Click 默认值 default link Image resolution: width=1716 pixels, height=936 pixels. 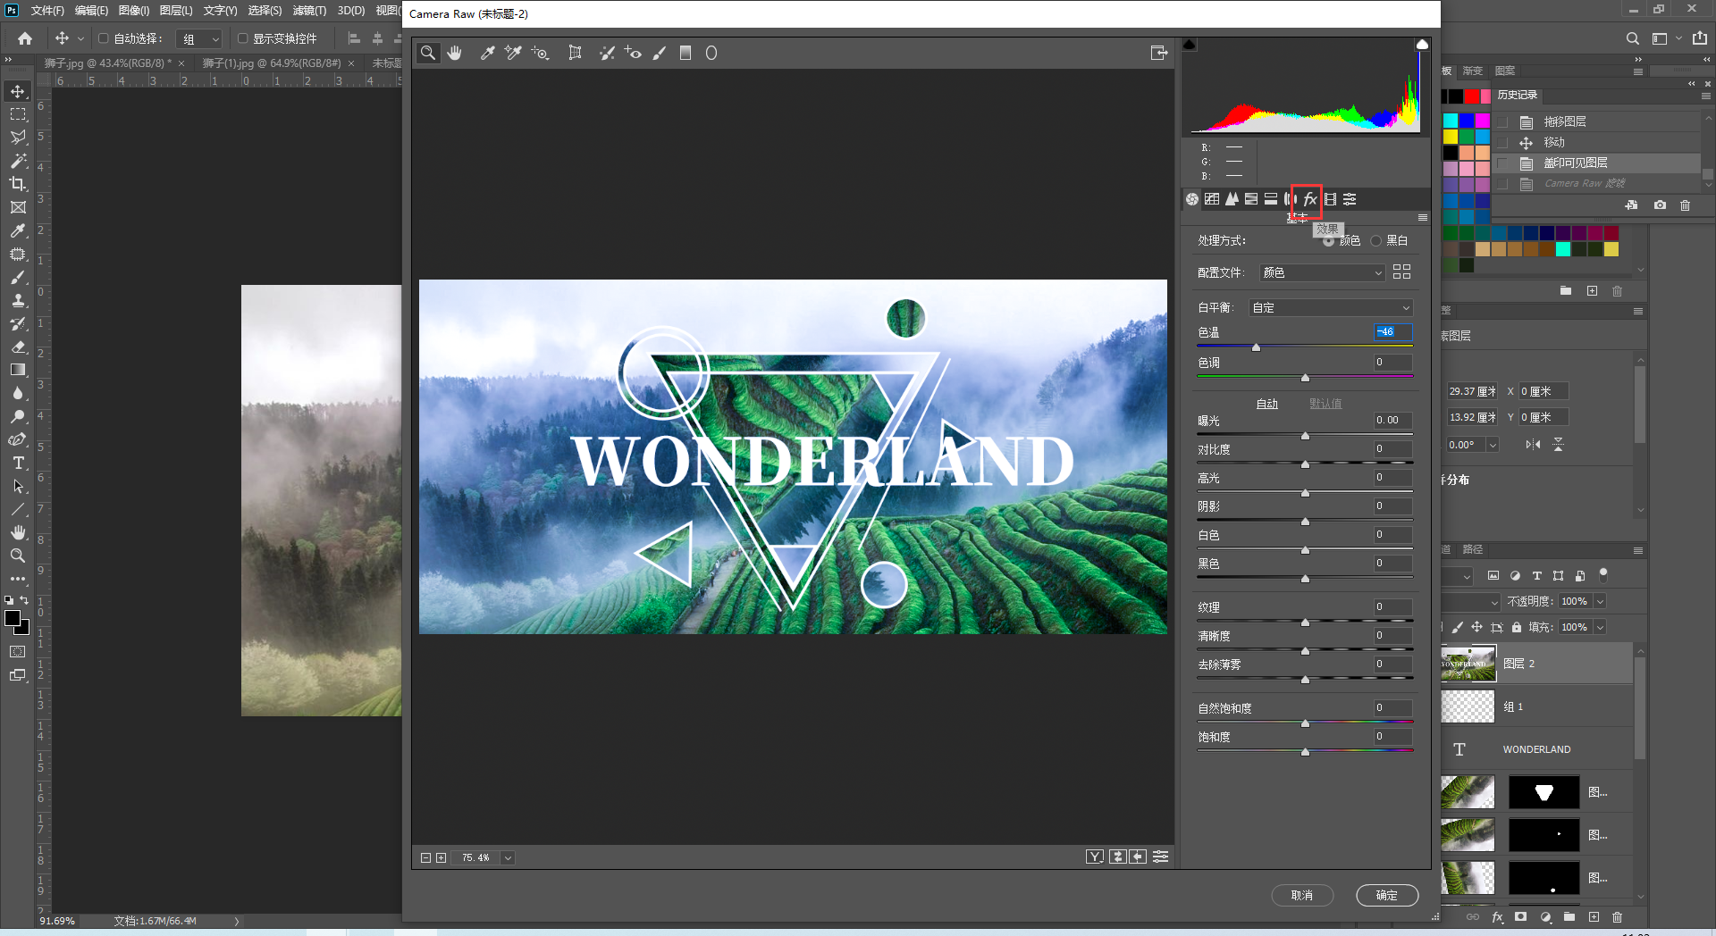point(1325,404)
